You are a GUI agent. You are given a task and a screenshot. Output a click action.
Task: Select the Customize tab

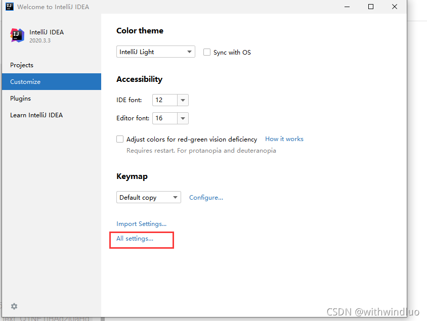click(x=52, y=81)
